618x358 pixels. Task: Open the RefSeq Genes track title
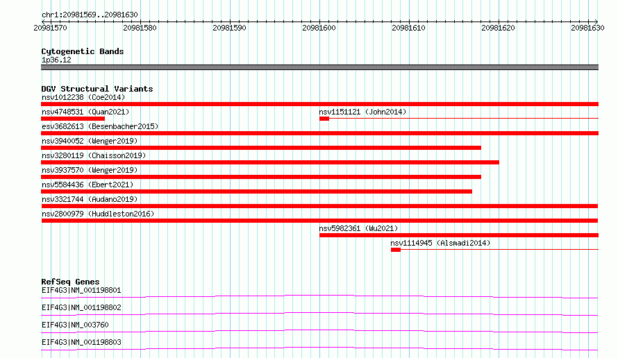tap(70, 282)
